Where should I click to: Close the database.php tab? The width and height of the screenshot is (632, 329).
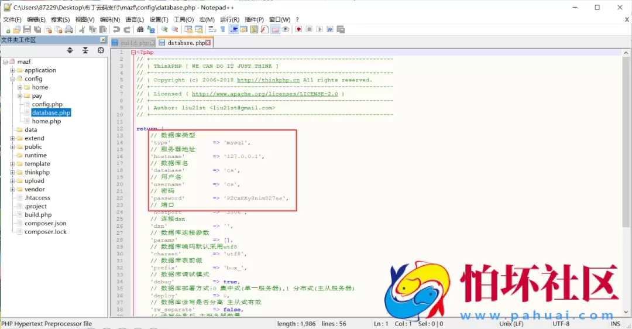click(208, 43)
